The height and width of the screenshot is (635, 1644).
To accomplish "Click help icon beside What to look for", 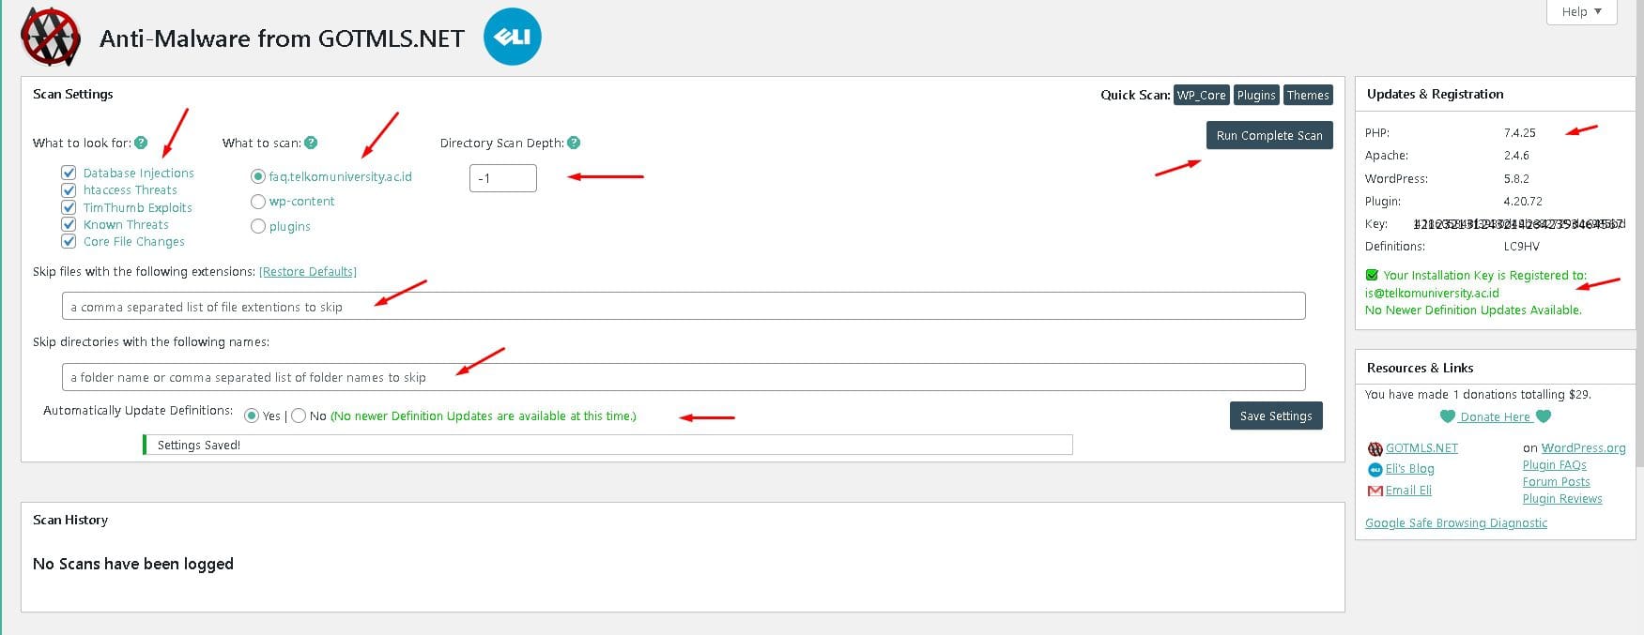I will [x=141, y=143].
